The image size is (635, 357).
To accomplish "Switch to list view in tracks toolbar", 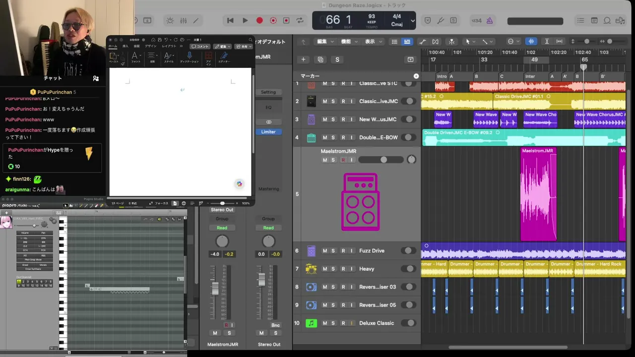I will coord(407,42).
